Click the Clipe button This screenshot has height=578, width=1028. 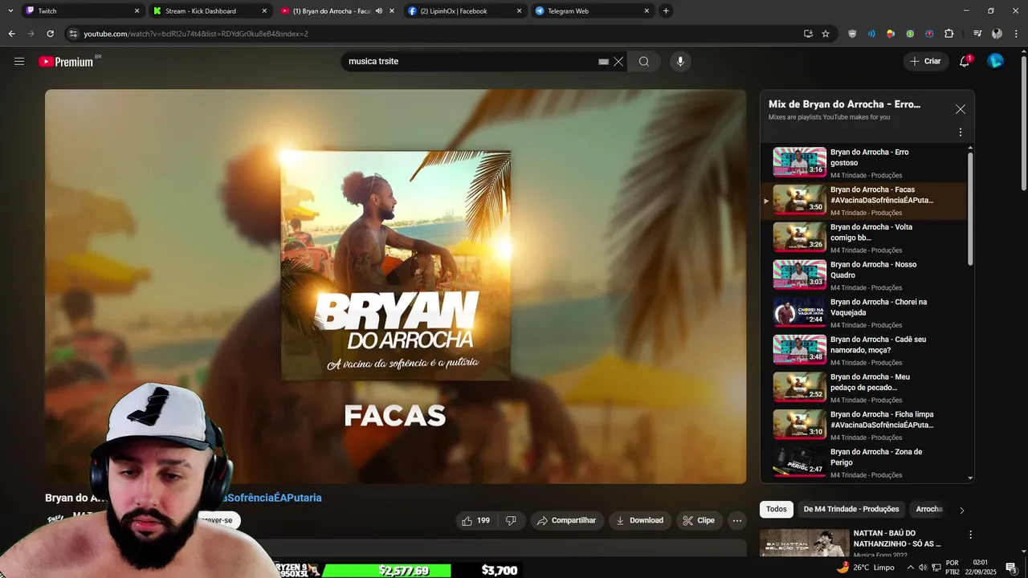(699, 520)
